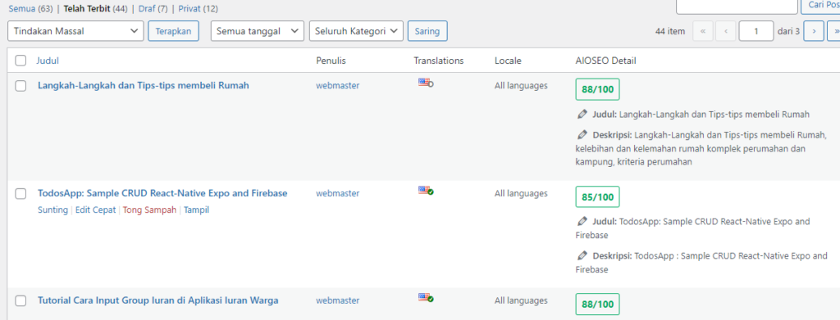This screenshot has width=840, height=320.
Task: Click AIOSEO Detail column header
Action: coord(605,61)
